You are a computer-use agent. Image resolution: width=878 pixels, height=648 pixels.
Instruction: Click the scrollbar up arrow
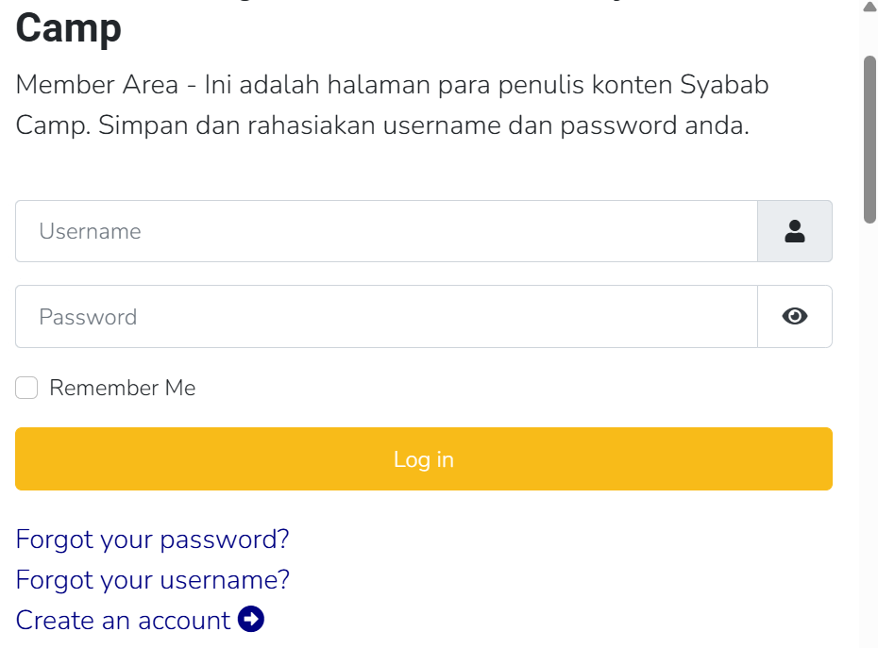(870, 7)
